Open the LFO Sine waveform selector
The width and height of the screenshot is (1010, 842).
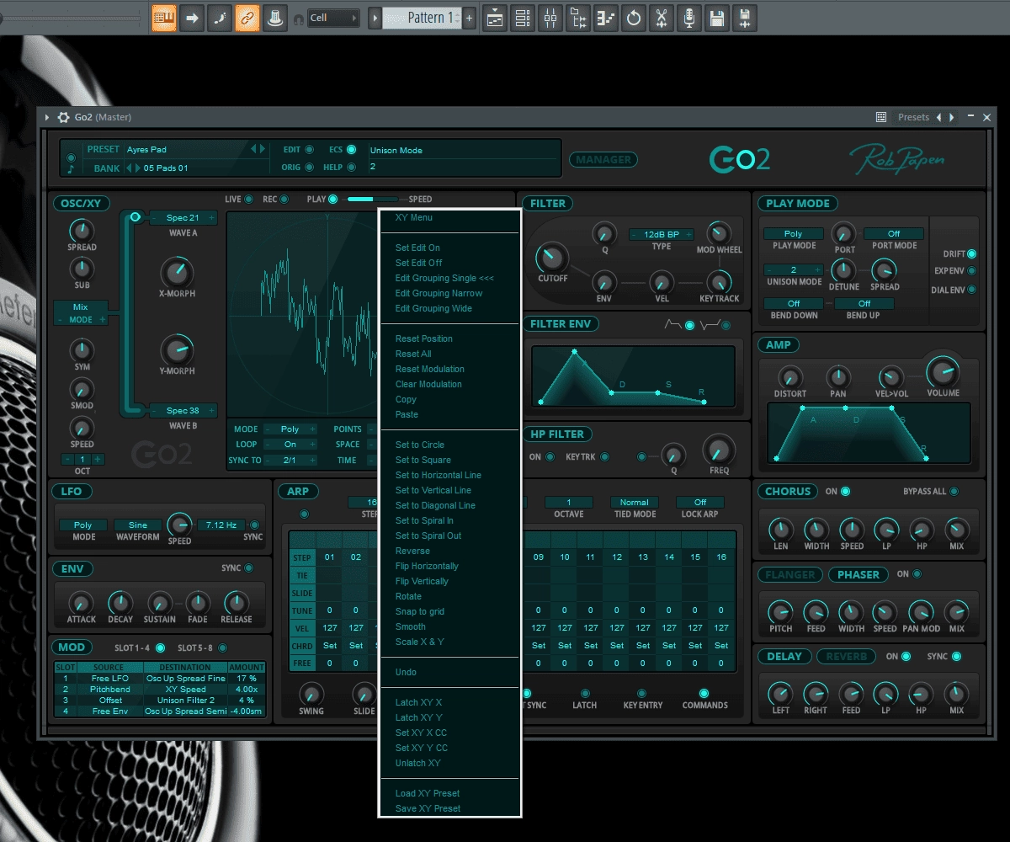137,525
